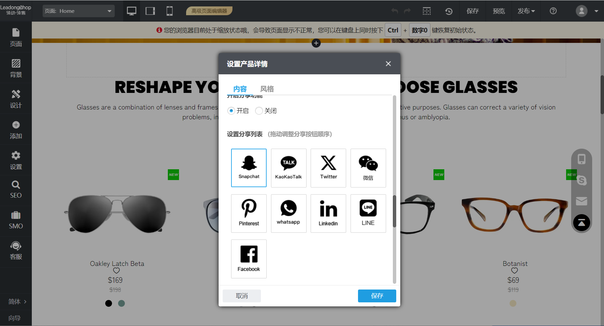Viewport: 604px width, 326px height.
Task: Open the 页面 Home dropdown
Action: (79, 11)
